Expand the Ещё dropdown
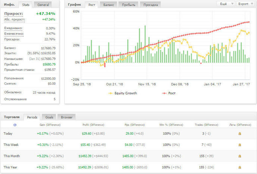 [226, 4]
